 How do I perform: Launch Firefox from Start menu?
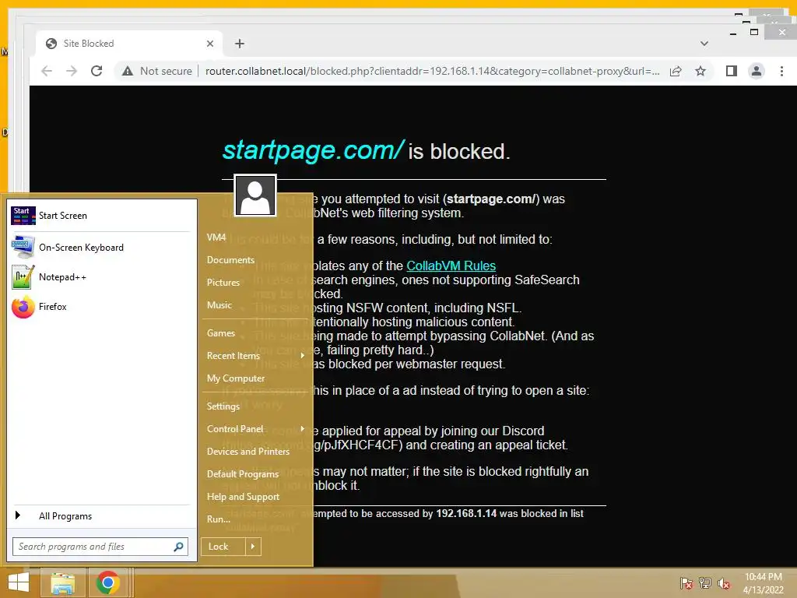pos(100,307)
